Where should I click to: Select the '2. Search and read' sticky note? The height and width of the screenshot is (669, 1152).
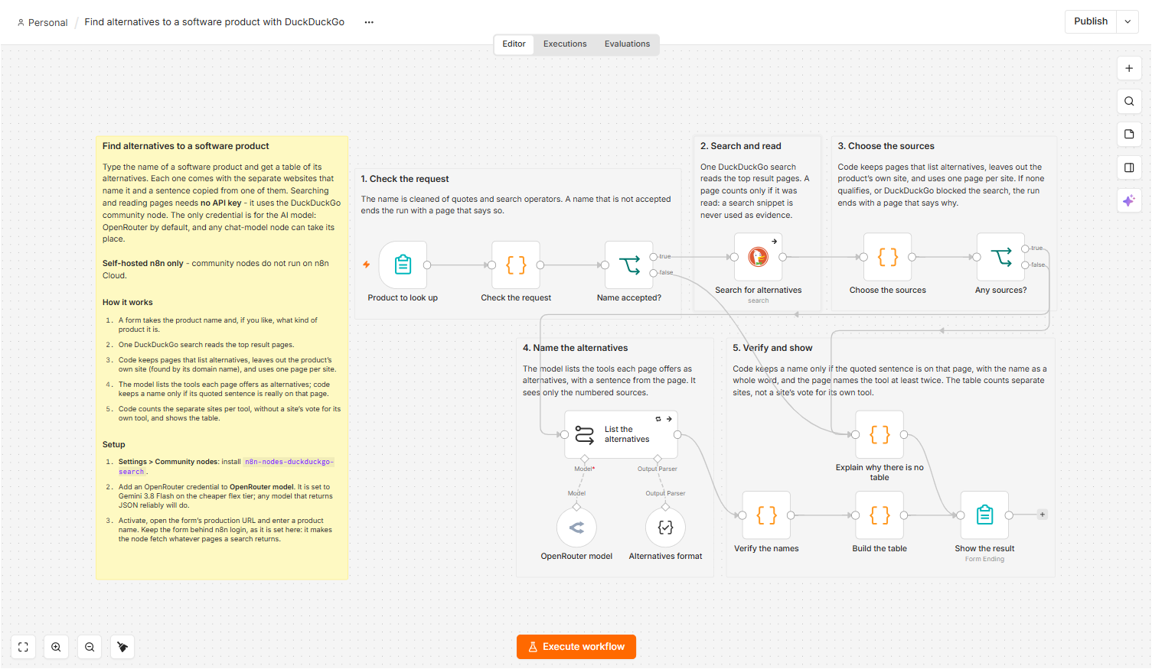758,223
